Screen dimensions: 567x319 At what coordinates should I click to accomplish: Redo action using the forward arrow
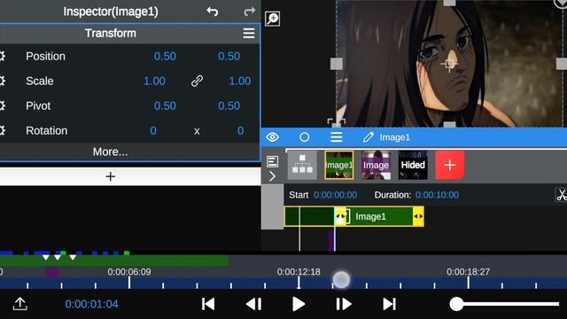click(249, 12)
